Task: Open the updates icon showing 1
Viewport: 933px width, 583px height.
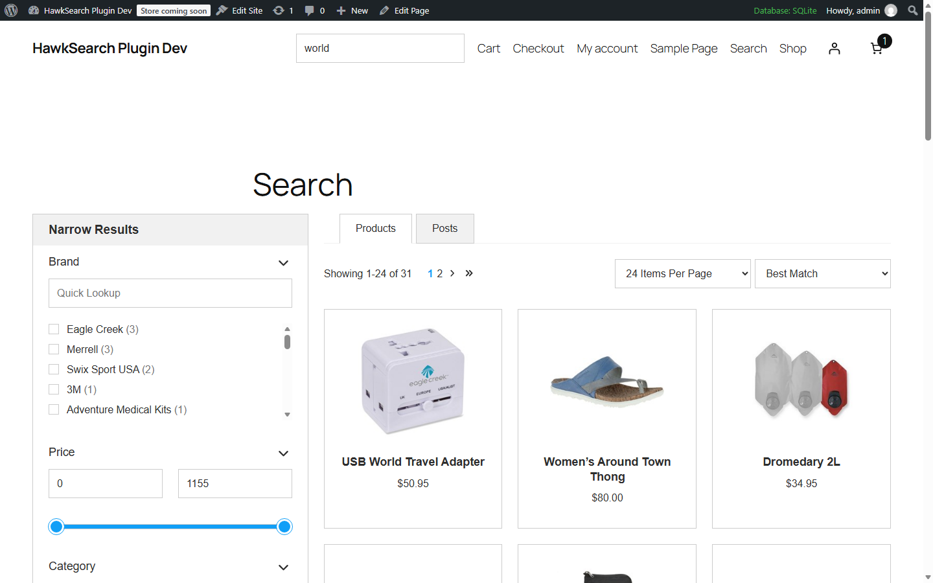Action: pos(279,10)
